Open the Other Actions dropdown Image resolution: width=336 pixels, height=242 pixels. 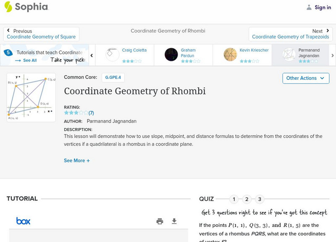pyautogui.click(x=305, y=78)
